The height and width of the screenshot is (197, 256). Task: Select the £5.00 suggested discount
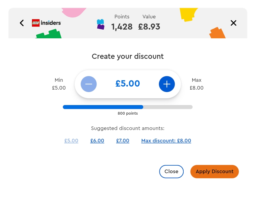coord(71,141)
